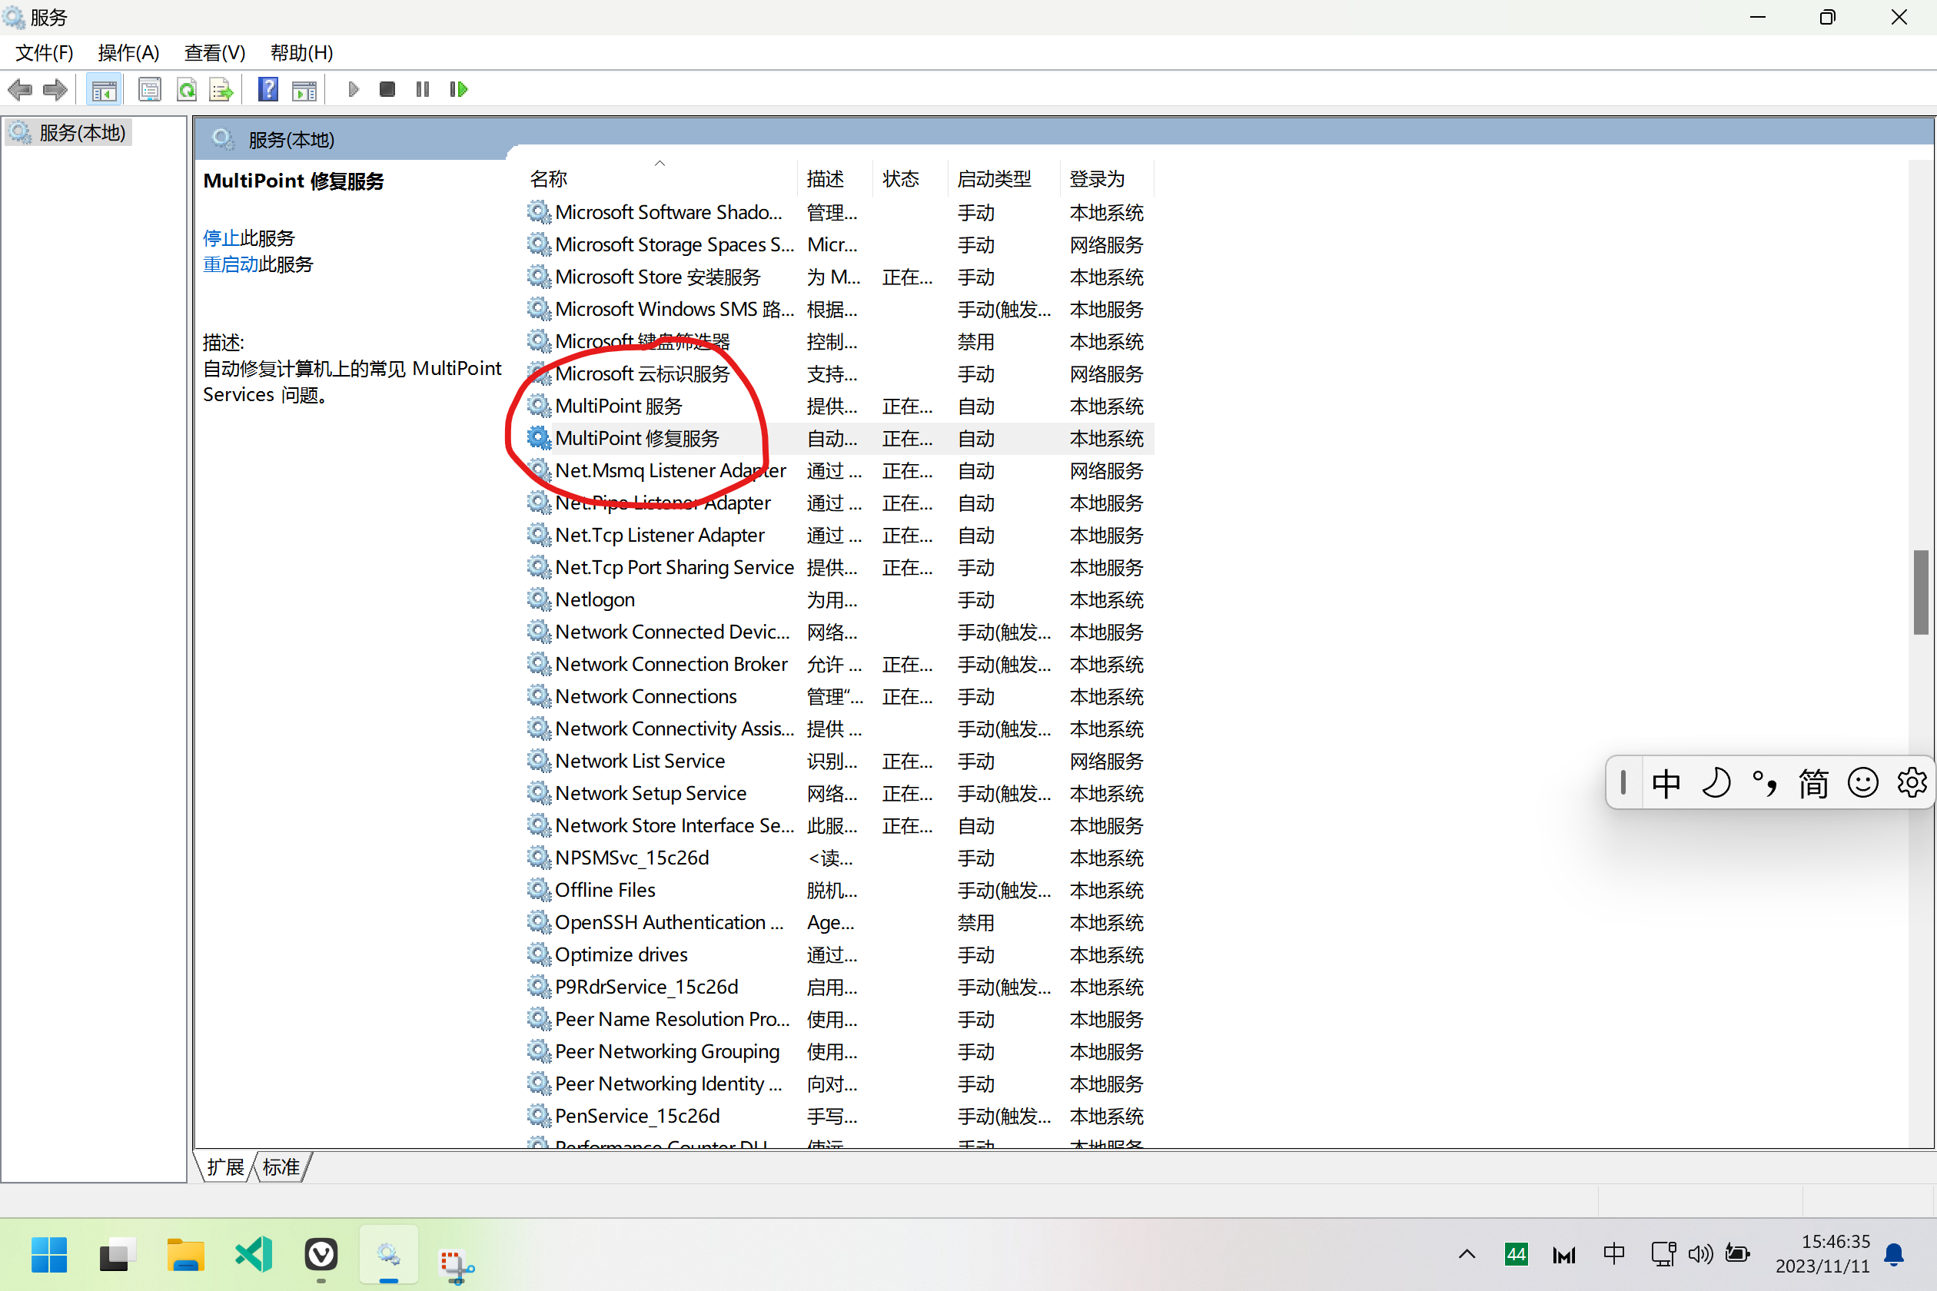1937x1291 pixels.
Task: Click the Forward arrow toolbar icon
Action: (x=55, y=89)
